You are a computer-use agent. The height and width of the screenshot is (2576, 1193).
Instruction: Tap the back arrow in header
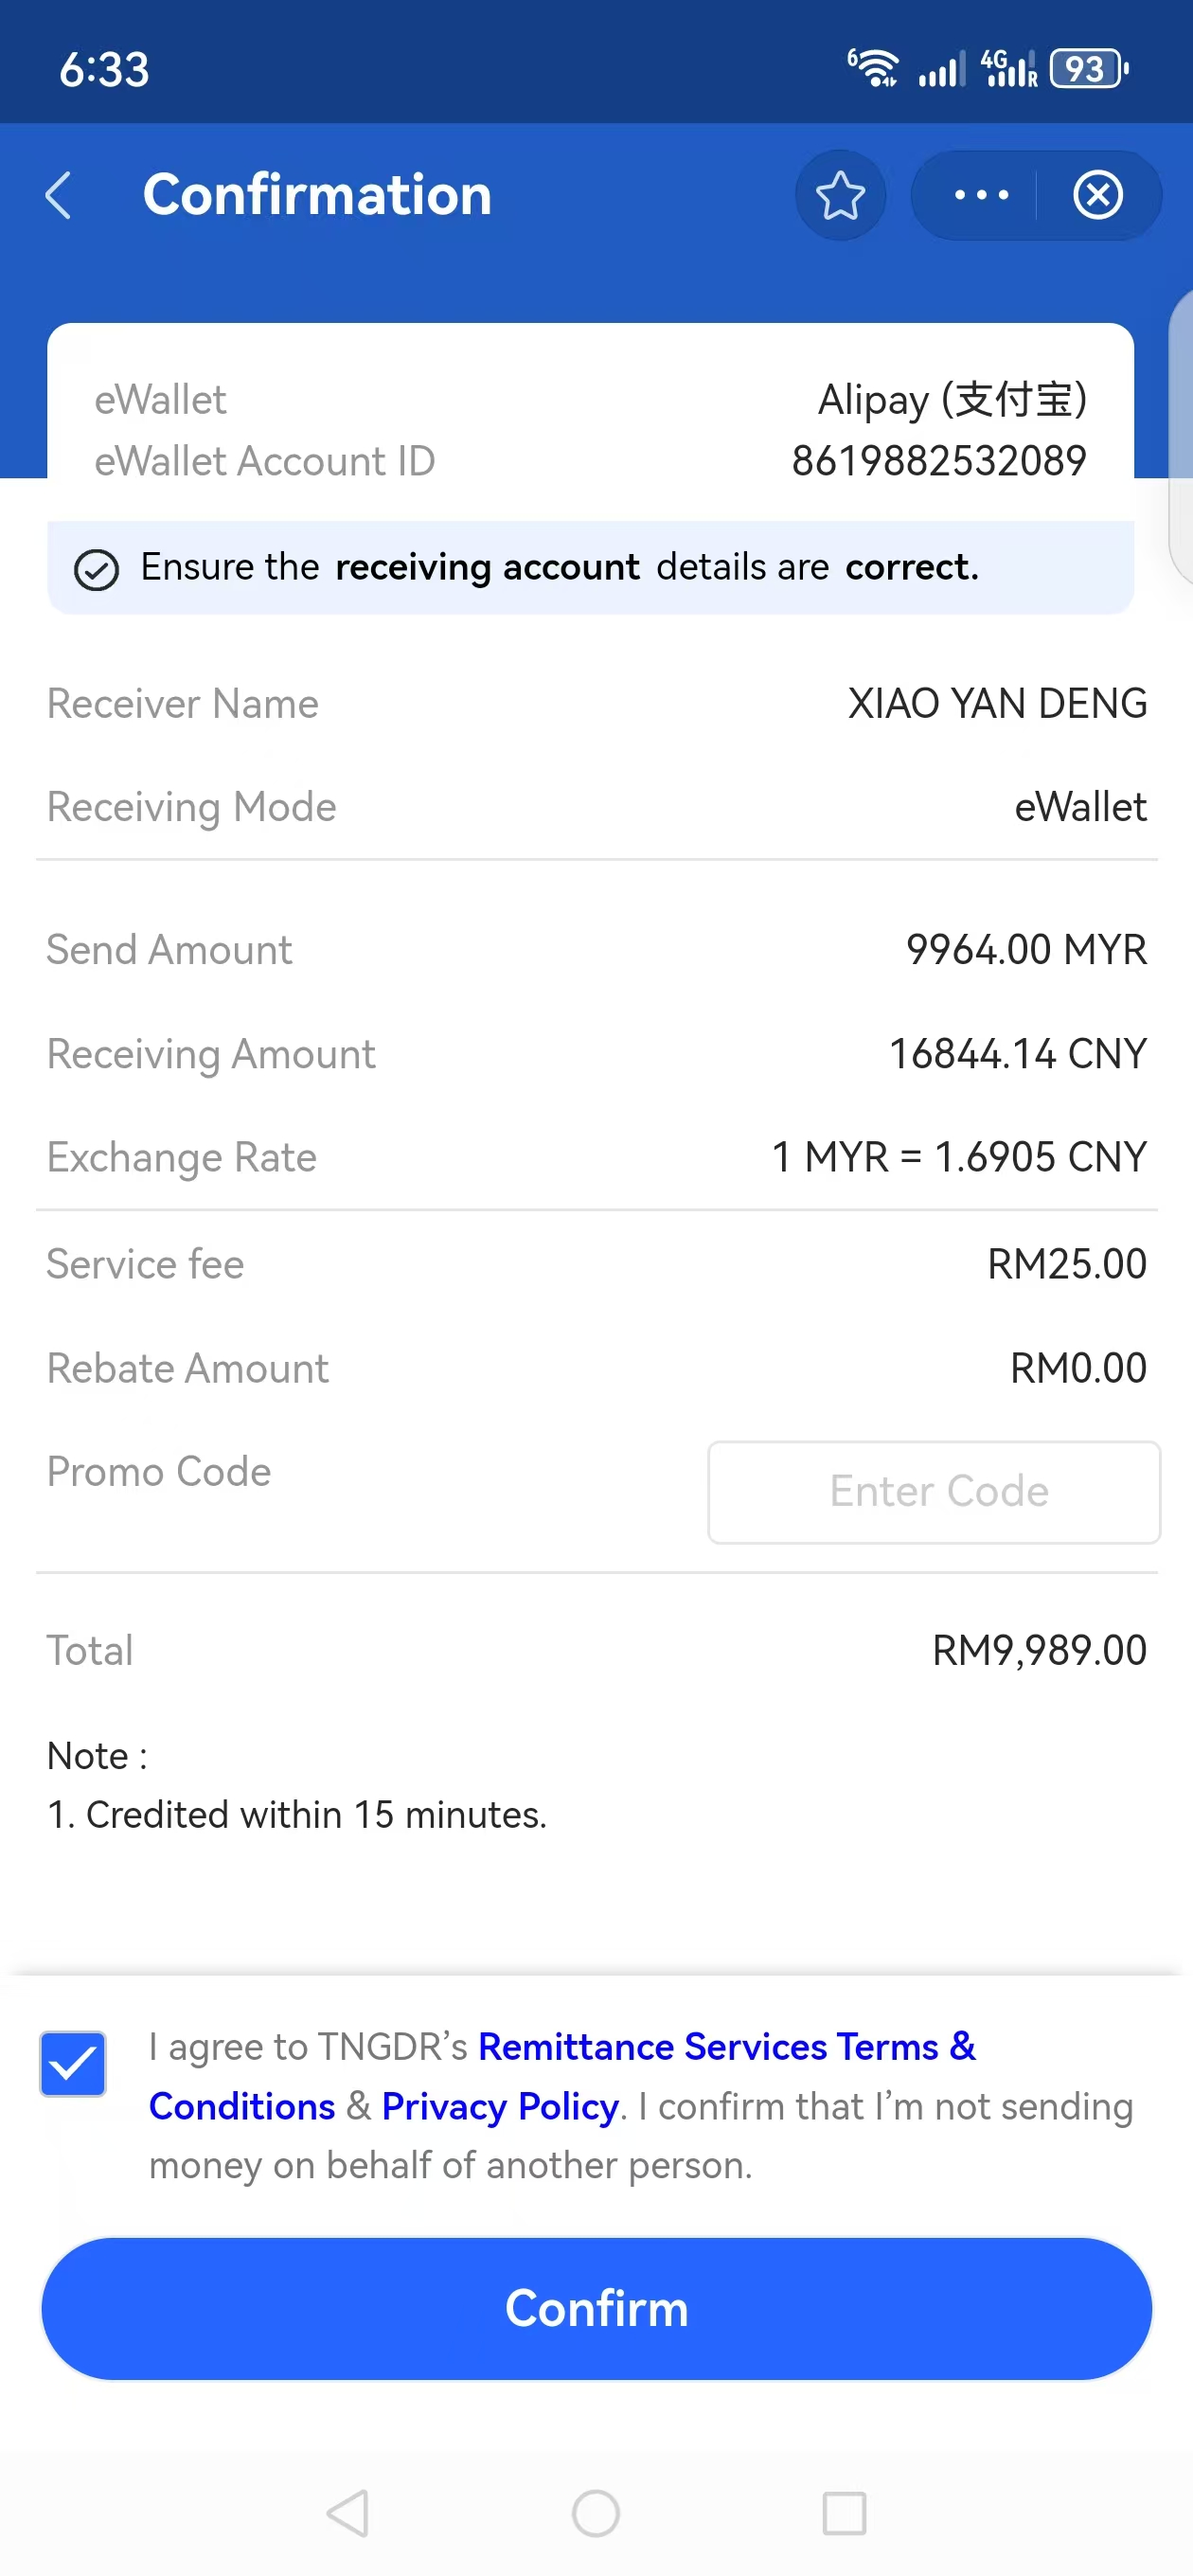(x=60, y=195)
